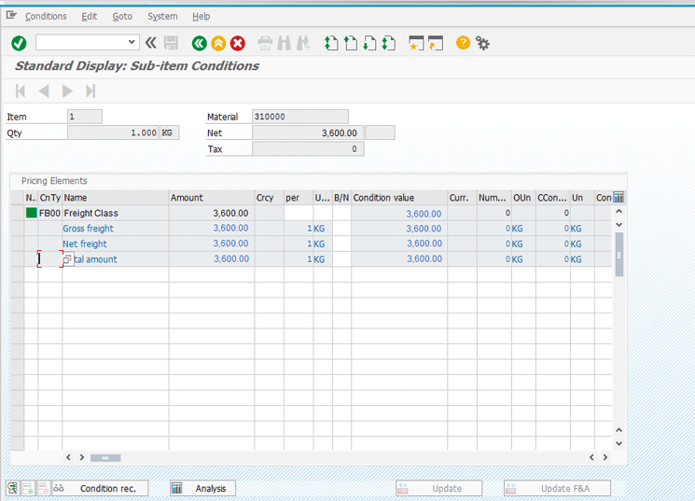This screenshot has height=501, width=695.
Task: Expand the command field dropdown arrow
Action: [132, 43]
